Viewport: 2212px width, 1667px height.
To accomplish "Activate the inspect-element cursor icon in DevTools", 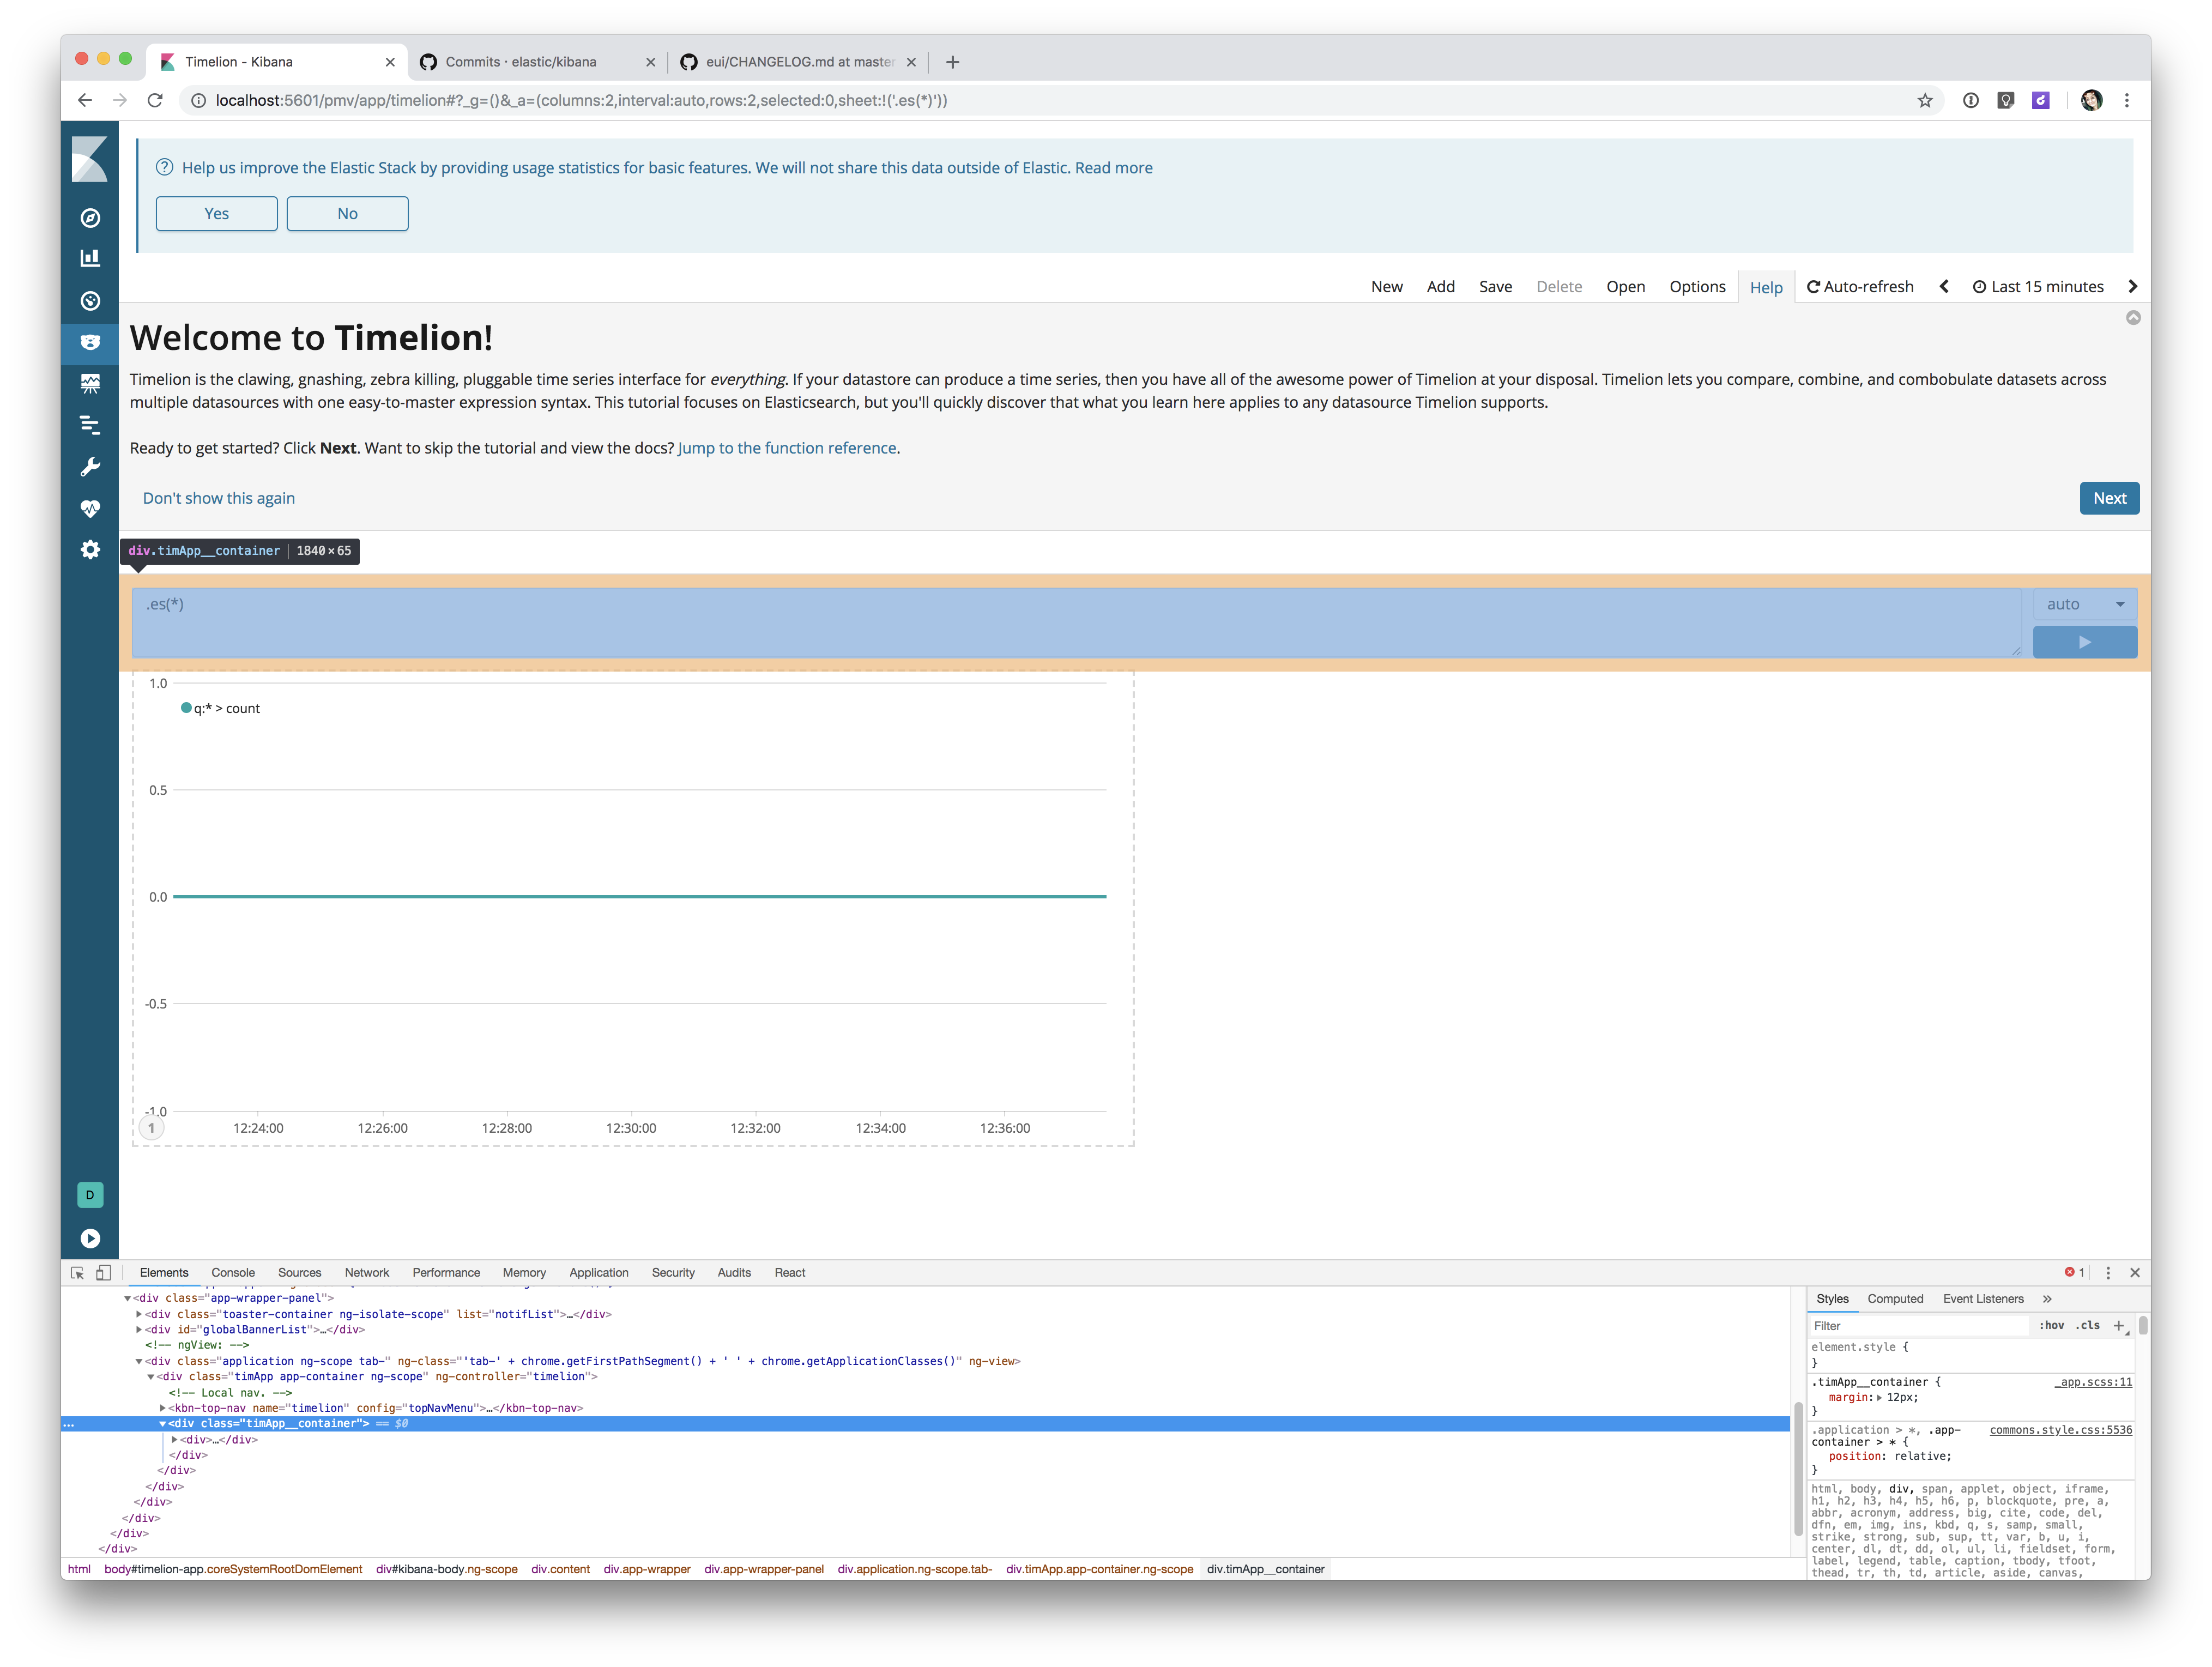I will pyautogui.click(x=78, y=1272).
